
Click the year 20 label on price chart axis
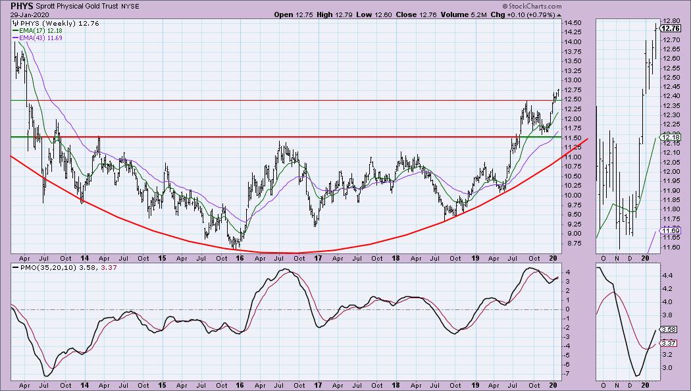[553, 258]
